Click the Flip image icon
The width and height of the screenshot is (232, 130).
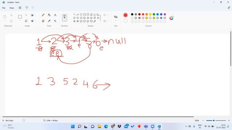[x=32, y=21]
